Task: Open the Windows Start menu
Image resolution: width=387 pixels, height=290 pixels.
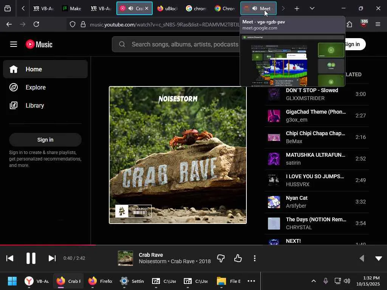Action: coord(12,281)
